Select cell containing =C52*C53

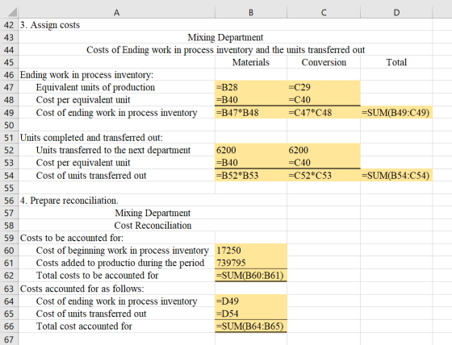tap(324, 176)
